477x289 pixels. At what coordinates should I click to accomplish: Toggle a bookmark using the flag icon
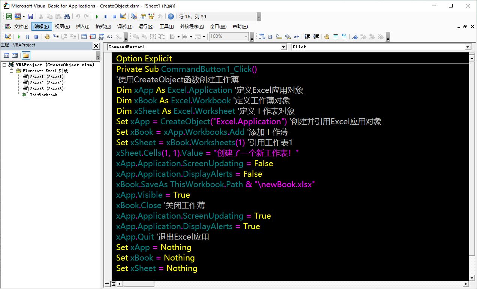pyautogui.click(x=355, y=37)
